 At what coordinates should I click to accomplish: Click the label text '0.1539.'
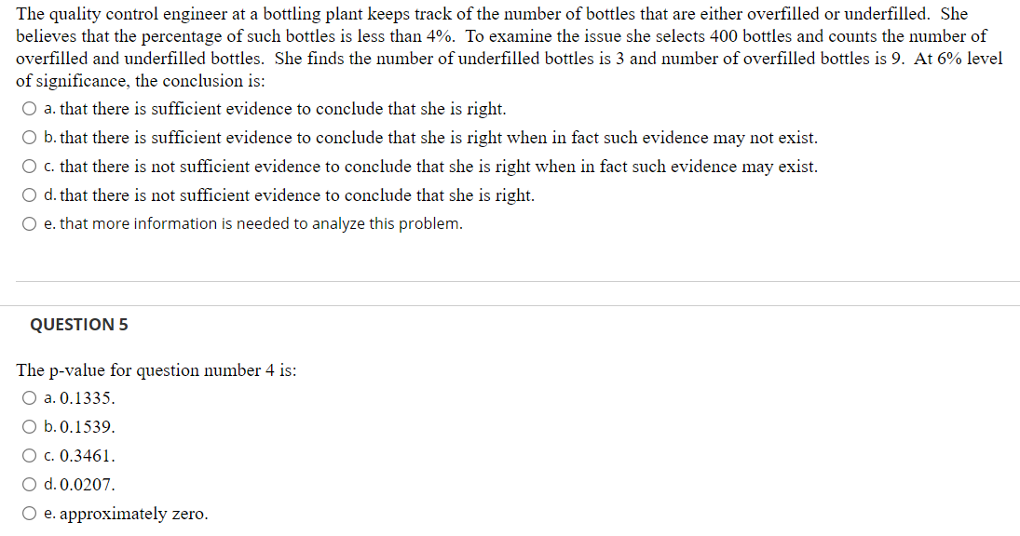88,427
